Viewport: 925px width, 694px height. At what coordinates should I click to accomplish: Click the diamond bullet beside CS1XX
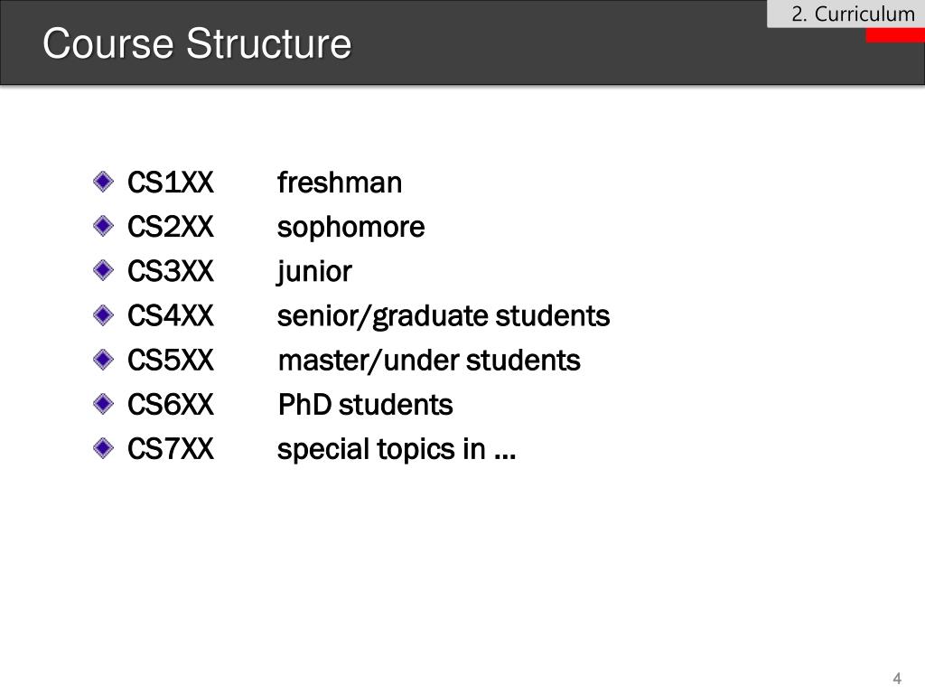[x=103, y=182]
